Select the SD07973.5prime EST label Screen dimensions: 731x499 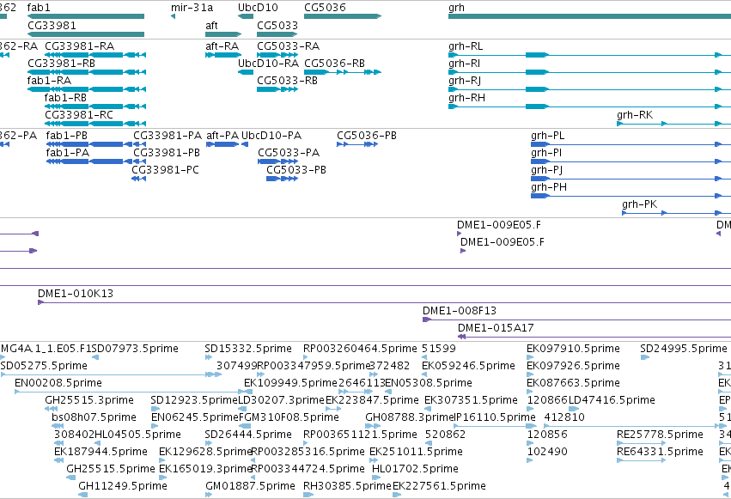(x=135, y=349)
